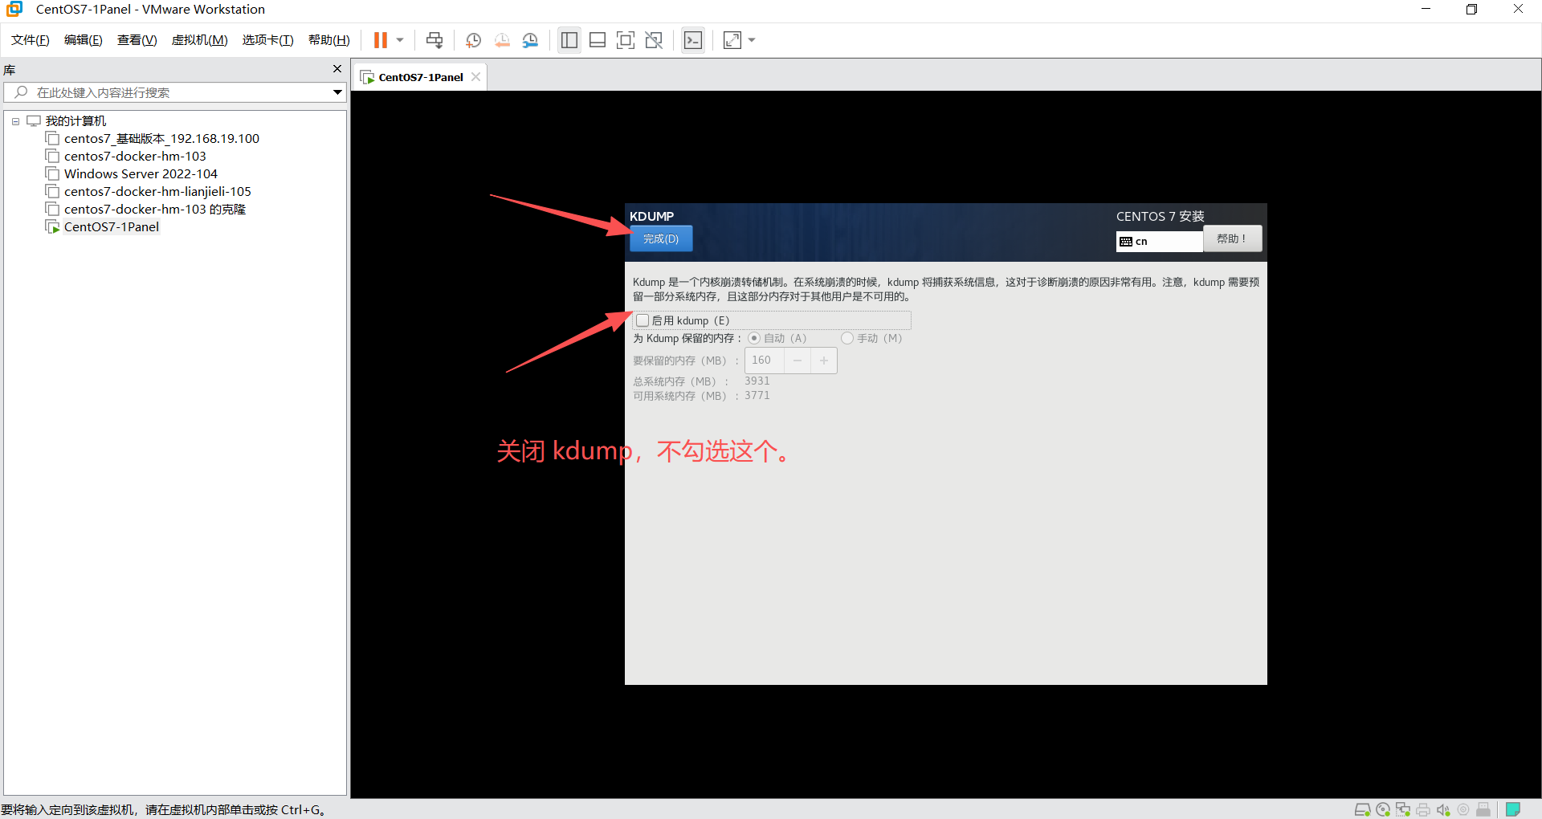Take a snapshot of this VM
This screenshot has width=1542, height=819.
[x=473, y=40]
